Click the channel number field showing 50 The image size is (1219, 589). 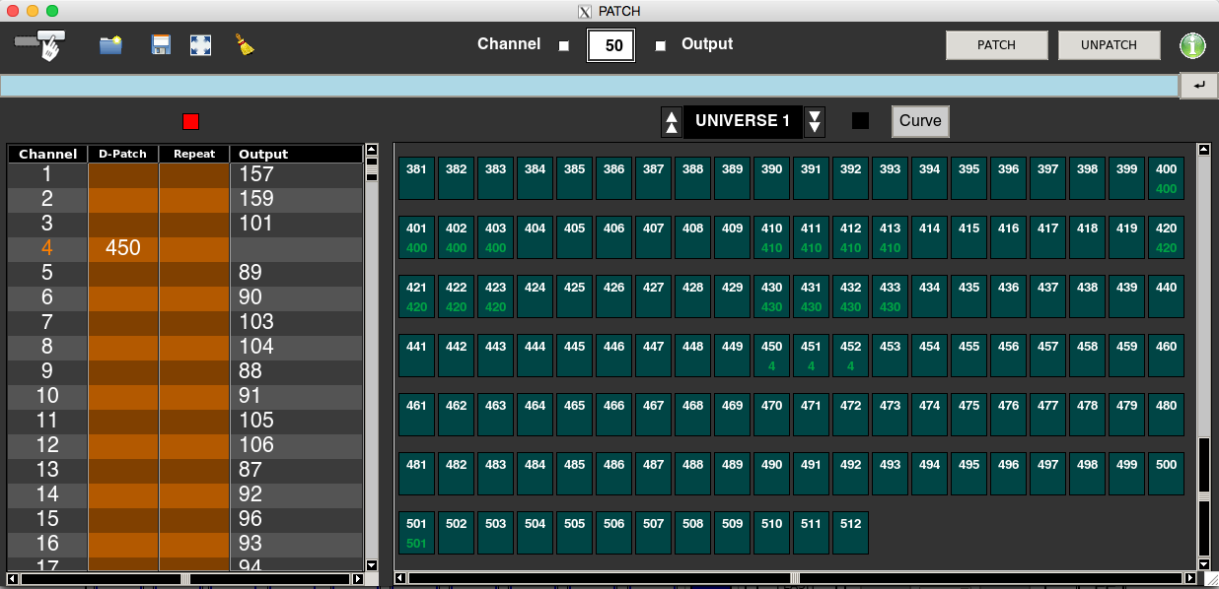click(611, 45)
